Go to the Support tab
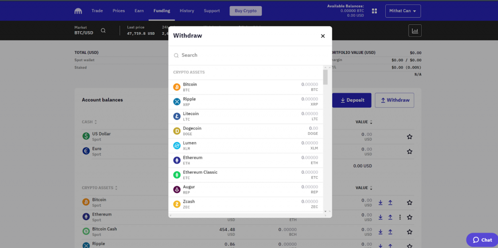498x248 pixels. (x=212, y=11)
